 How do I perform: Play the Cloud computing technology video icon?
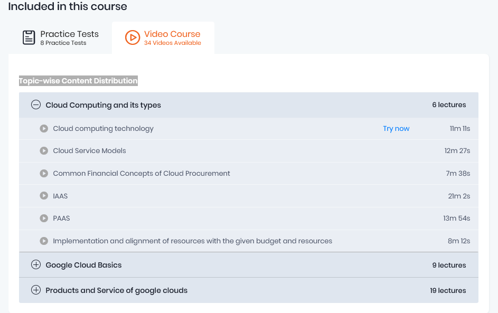(x=44, y=128)
